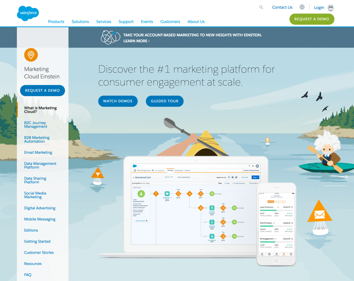Click the globe language icon
Image resolution: width=354 pixels, height=281 pixels.
pos(302,7)
